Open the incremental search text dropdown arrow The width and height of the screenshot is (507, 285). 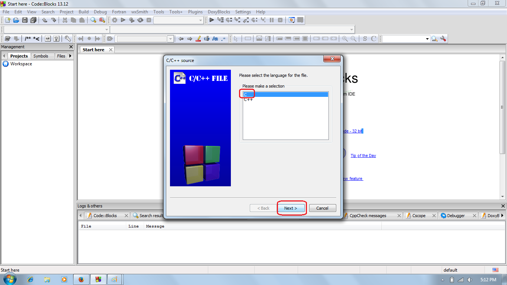tap(171, 39)
